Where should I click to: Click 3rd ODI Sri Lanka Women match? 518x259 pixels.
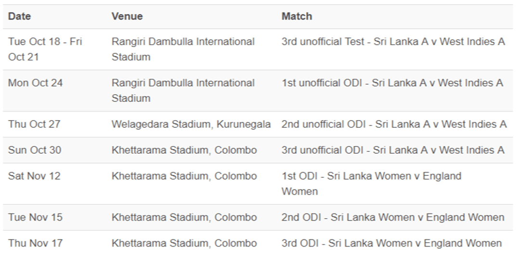(x=391, y=243)
